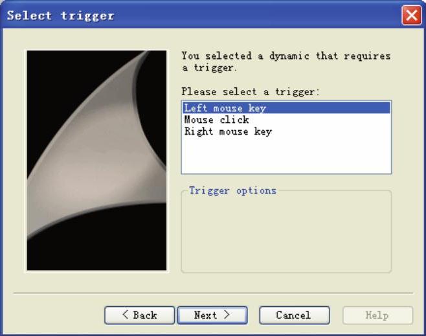This screenshot has height=336, width=426.
Task: Click the black lower part of the wizard image
Action: 96,250
